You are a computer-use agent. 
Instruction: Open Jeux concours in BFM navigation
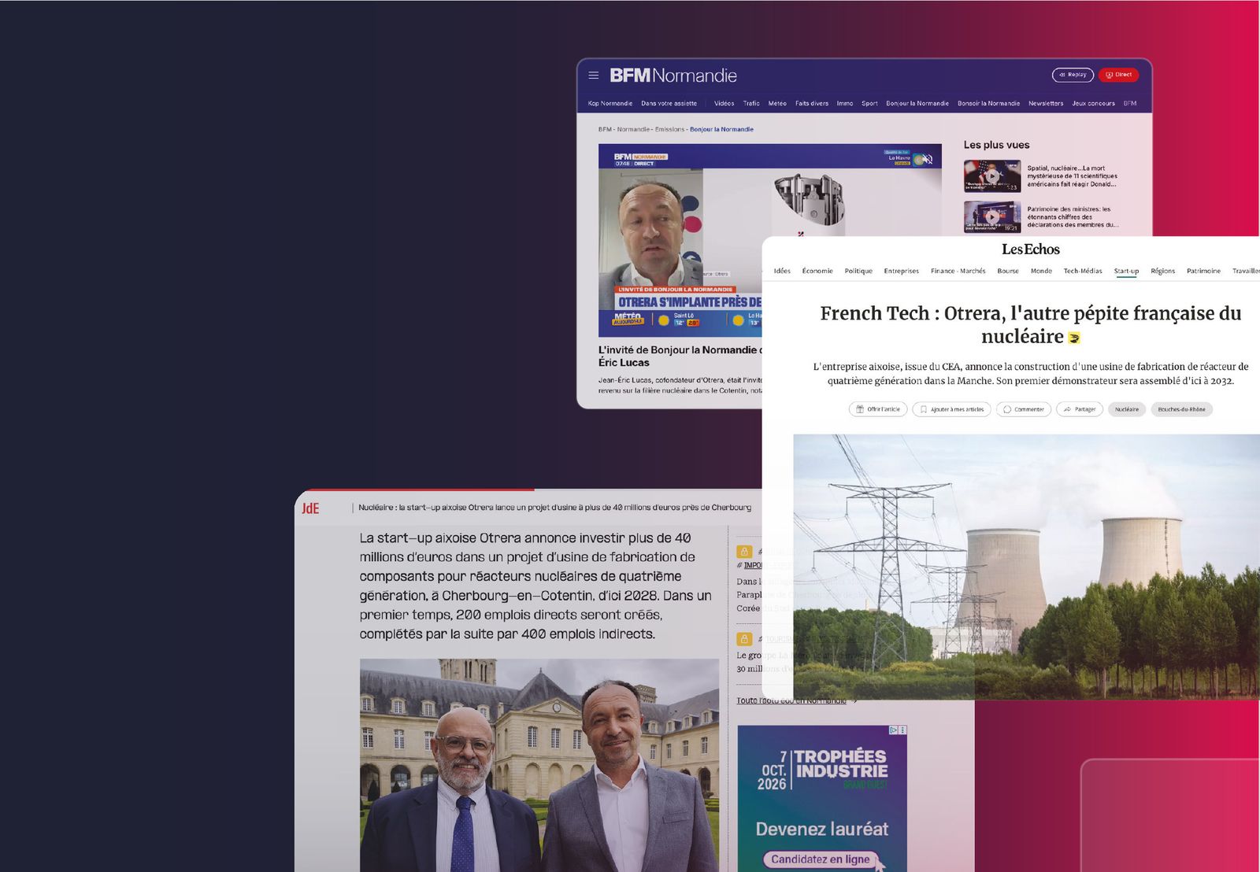pos(1093,103)
